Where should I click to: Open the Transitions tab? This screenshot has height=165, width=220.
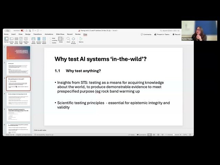pyautogui.click(x=37, y=34)
